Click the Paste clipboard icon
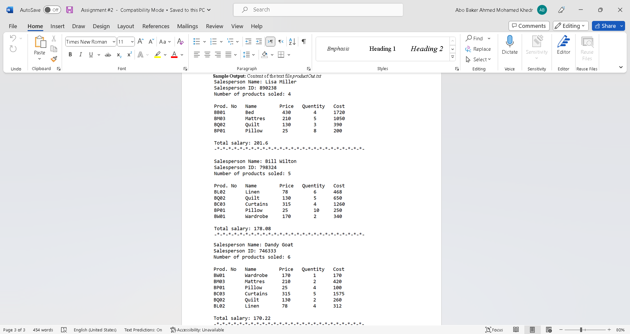630x334 pixels. (x=40, y=42)
